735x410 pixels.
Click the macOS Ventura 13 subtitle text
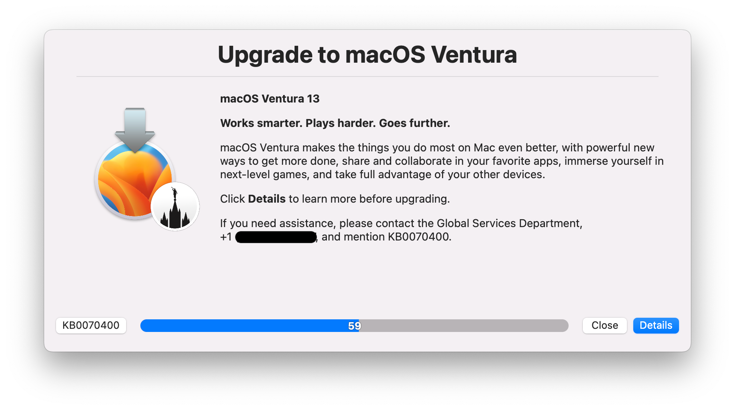[270, 99]
